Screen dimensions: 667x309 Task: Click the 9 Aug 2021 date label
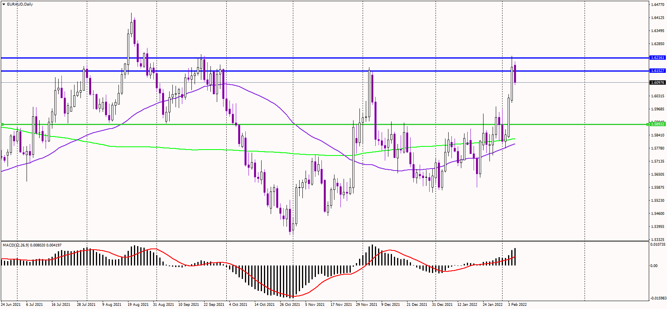(x=112, y=305)
